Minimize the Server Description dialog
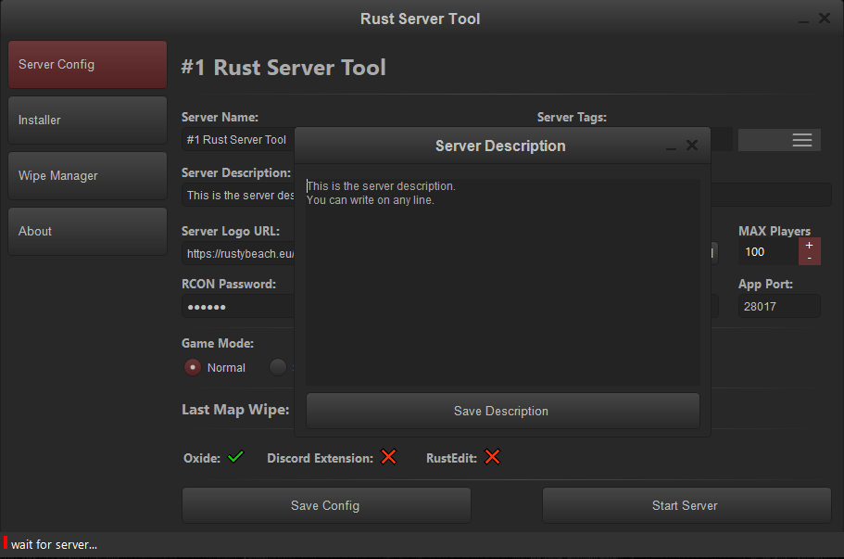 pos(671,147)
